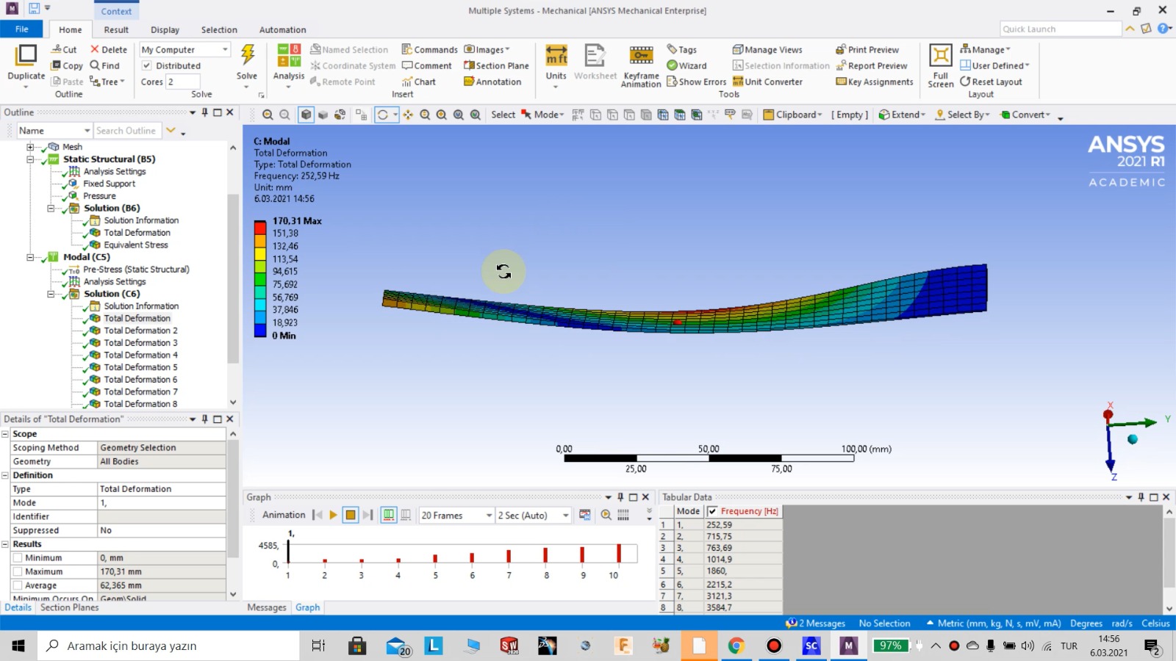Image resolution: width=1176 pixels, height=661 pixels.
Task: Stop the animation
Action: tap(351, 515)
